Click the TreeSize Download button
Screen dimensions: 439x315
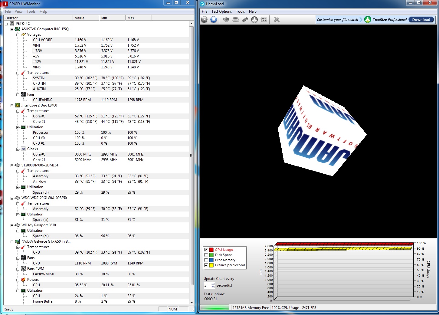click(421, 20)
